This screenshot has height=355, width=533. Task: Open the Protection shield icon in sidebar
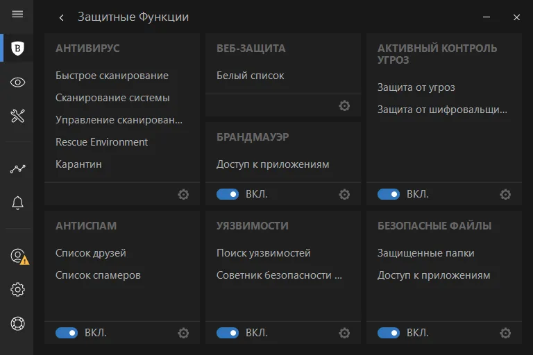point(17,49)
